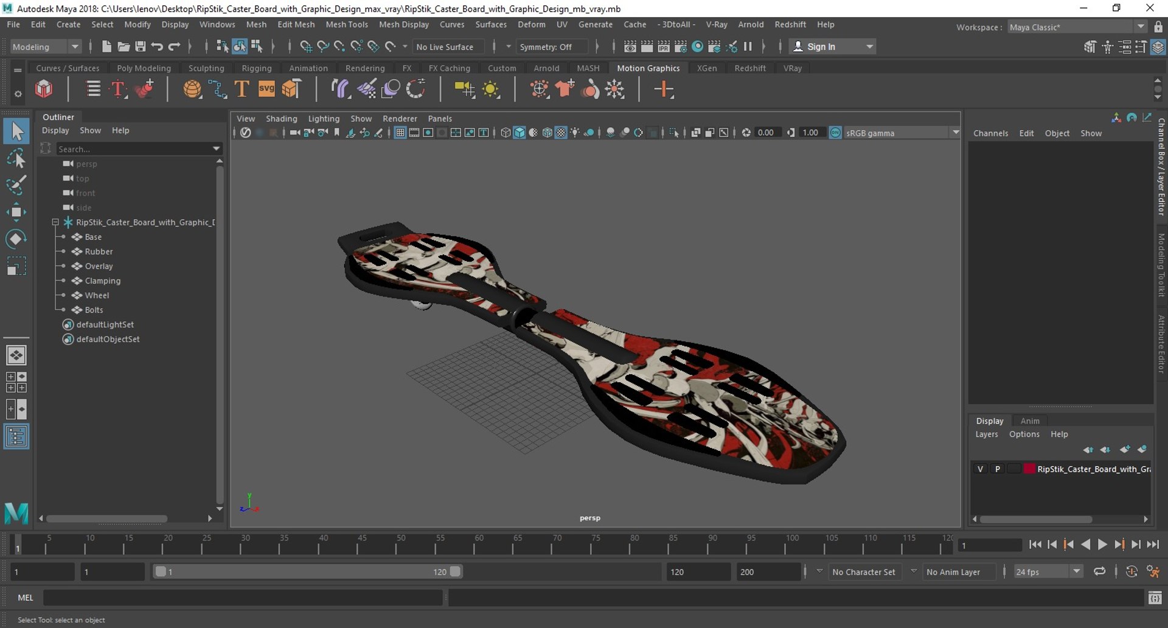The height and width of the screenshot is (628, 1168).
Task: Activate the Scale tool
Action: tap(16, 266)
